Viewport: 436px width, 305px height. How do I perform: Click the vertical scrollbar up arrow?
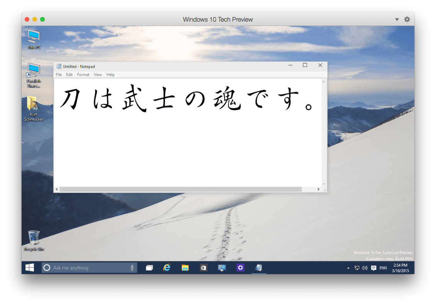coord(324,82)
